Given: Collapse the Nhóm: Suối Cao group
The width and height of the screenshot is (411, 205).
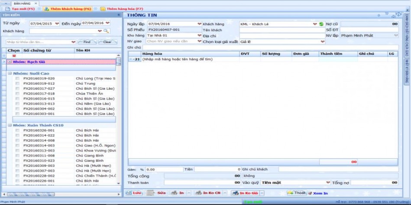Looking at the screenshot, I should tap(10, 74).
